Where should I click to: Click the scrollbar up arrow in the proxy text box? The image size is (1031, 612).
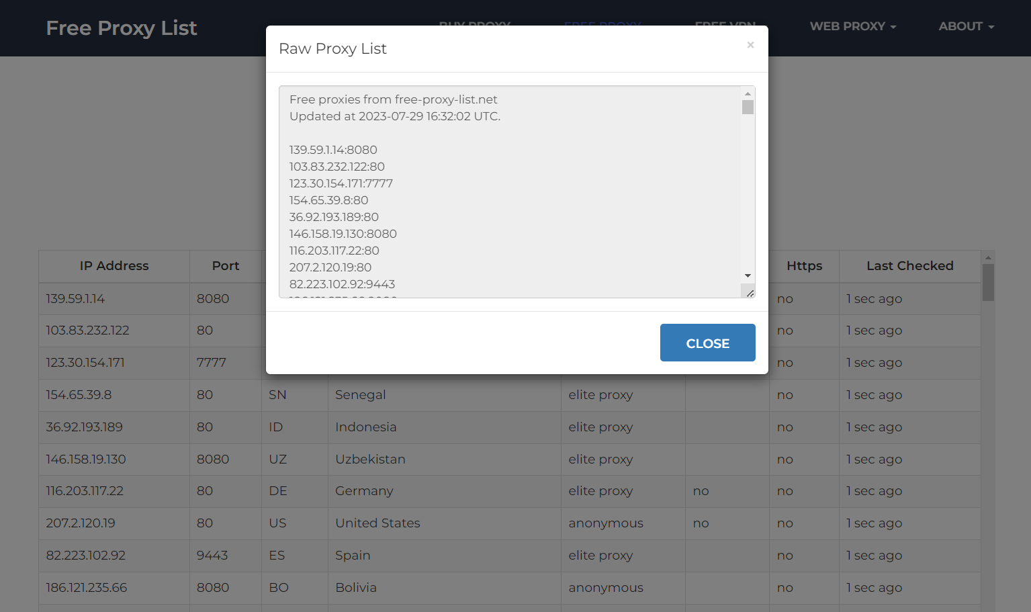(747, 93)
